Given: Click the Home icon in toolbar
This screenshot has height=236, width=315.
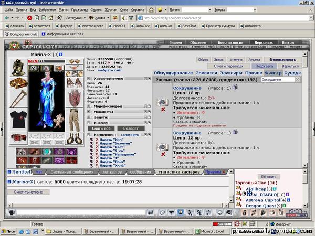Looking at the screenshot, I should pyautogui.click(x=50, y=18).
